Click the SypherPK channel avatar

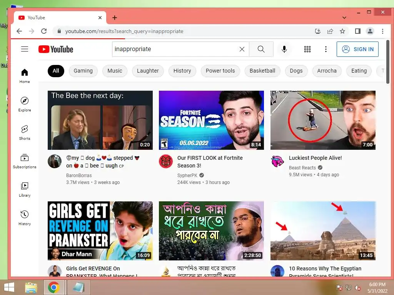(x=166, y=161)
